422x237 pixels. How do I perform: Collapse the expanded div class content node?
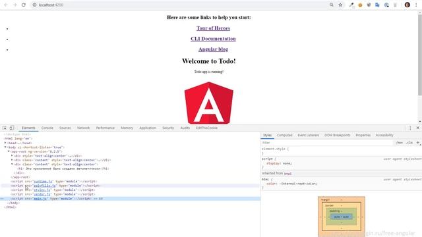click(x=12, y=164)
